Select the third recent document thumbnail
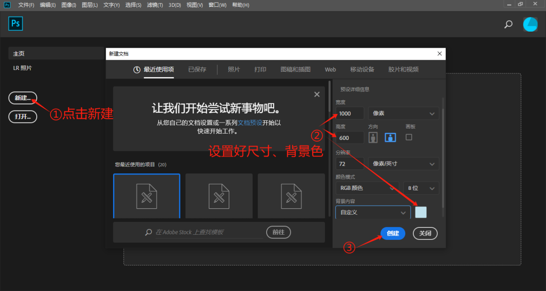The image size is (546, 291). (291, 196)
